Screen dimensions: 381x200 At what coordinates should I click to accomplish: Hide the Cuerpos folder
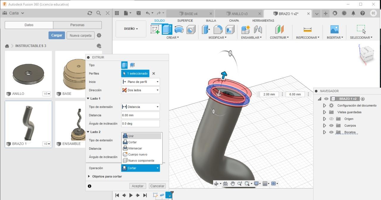point(331,125)
